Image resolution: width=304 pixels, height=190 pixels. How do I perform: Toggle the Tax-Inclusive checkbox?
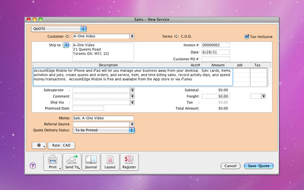point(247,36)
